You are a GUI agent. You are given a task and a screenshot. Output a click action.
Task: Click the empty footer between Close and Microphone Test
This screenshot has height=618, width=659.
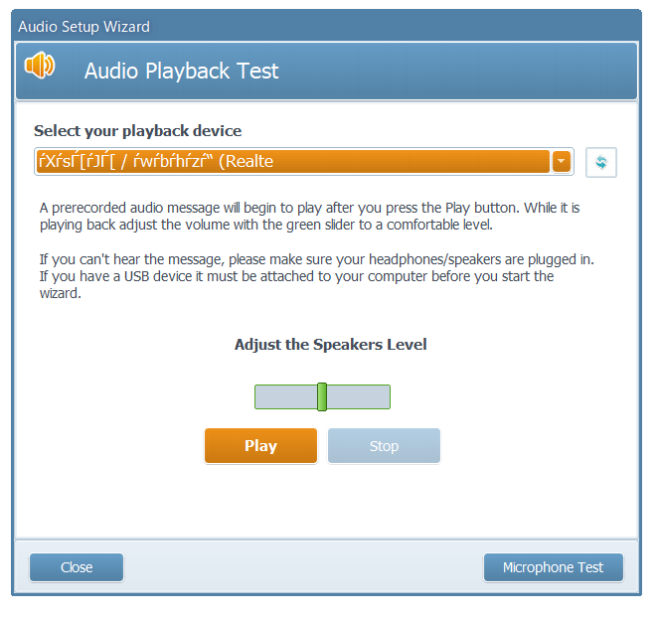298,567
